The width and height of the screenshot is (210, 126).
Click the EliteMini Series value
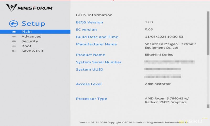159,55
